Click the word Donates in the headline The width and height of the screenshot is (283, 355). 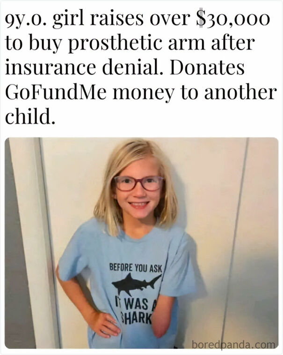[x=207, y=68]
